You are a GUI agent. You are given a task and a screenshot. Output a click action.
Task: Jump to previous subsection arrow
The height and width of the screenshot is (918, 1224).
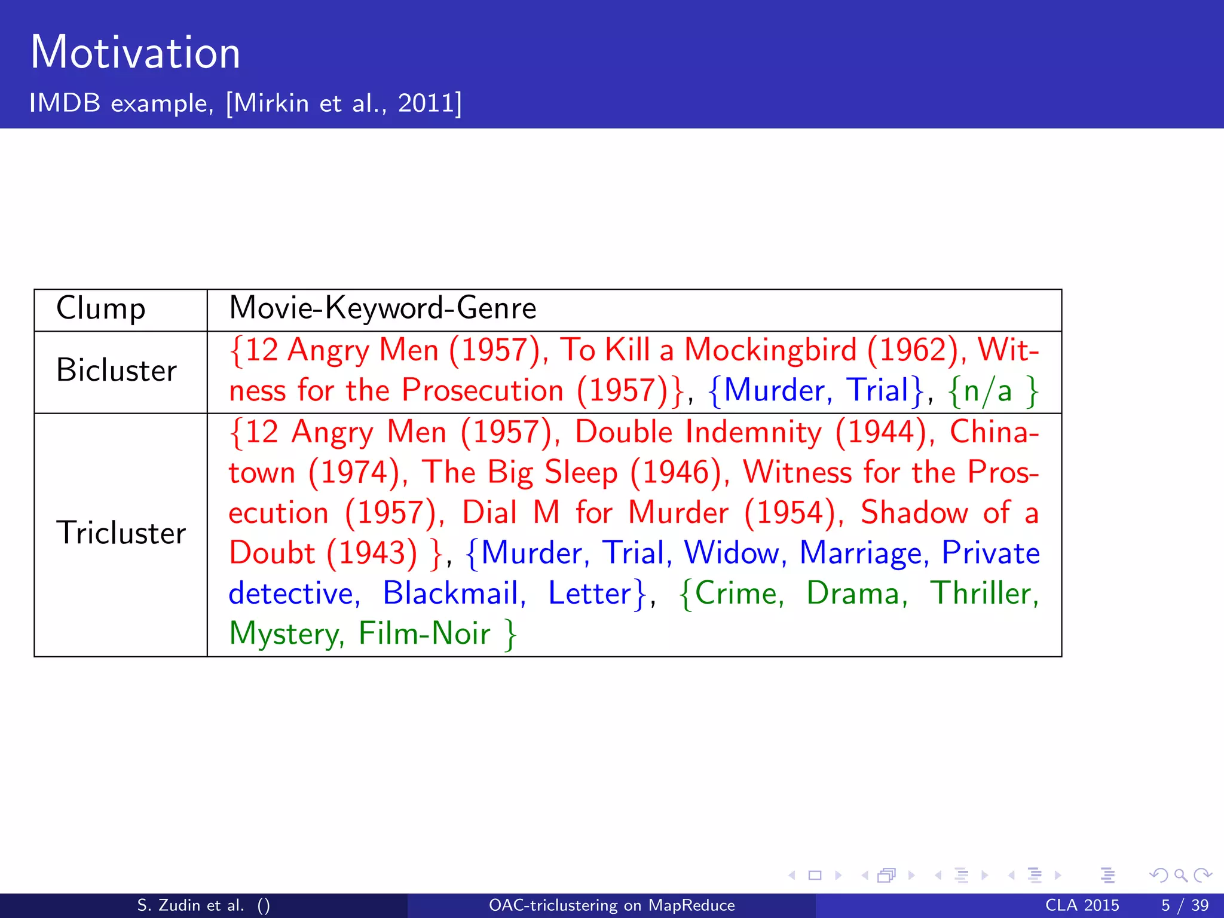tap(938, 876)
